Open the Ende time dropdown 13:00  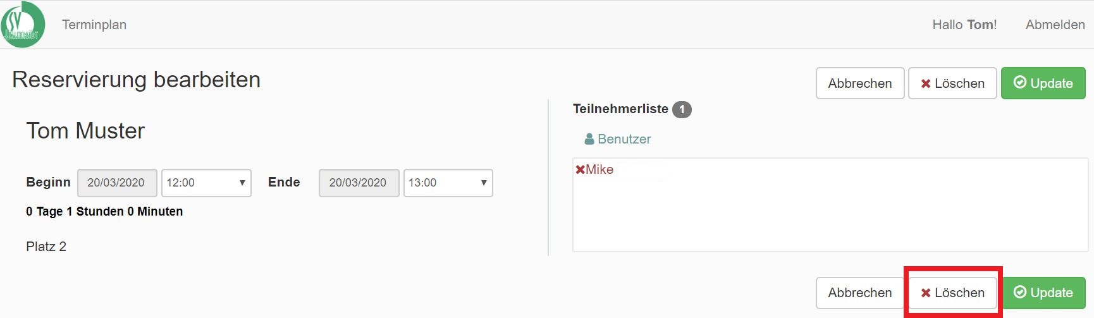pos(448,183)
